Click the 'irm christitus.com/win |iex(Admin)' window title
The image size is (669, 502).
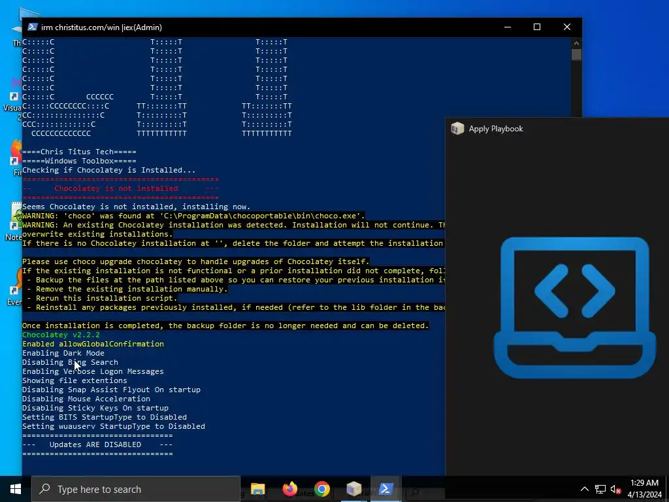(x=101, y=27)
